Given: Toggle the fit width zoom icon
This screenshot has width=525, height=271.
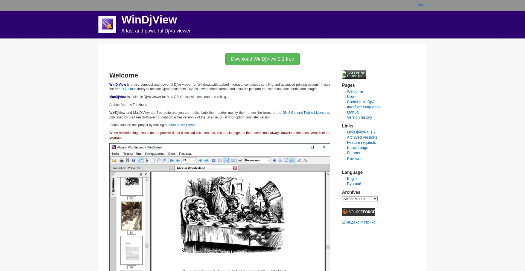Looking at the screenshot, I should pyautogui.click(x=292, y=160).
